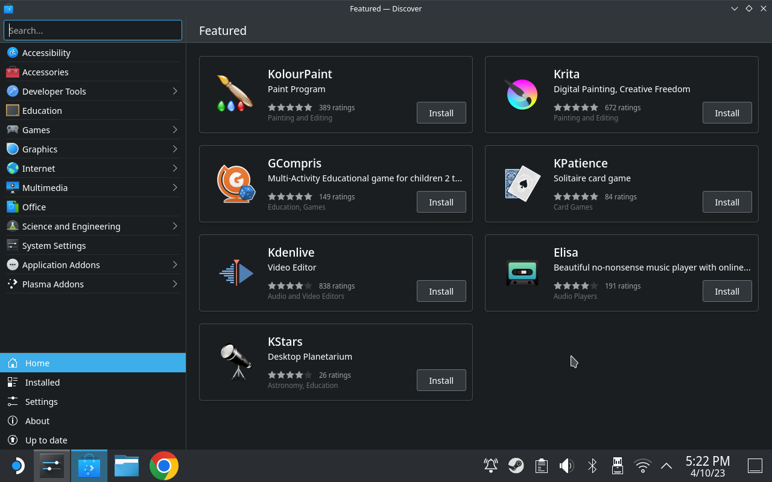Install Elisa
The height and width of the screenshot is (482, 772).
[x=727, y=291]
